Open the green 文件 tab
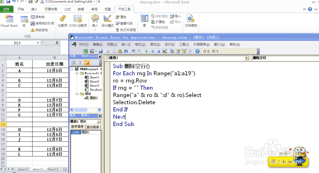Viewport: 319px width, 173px height. (6, 9)
